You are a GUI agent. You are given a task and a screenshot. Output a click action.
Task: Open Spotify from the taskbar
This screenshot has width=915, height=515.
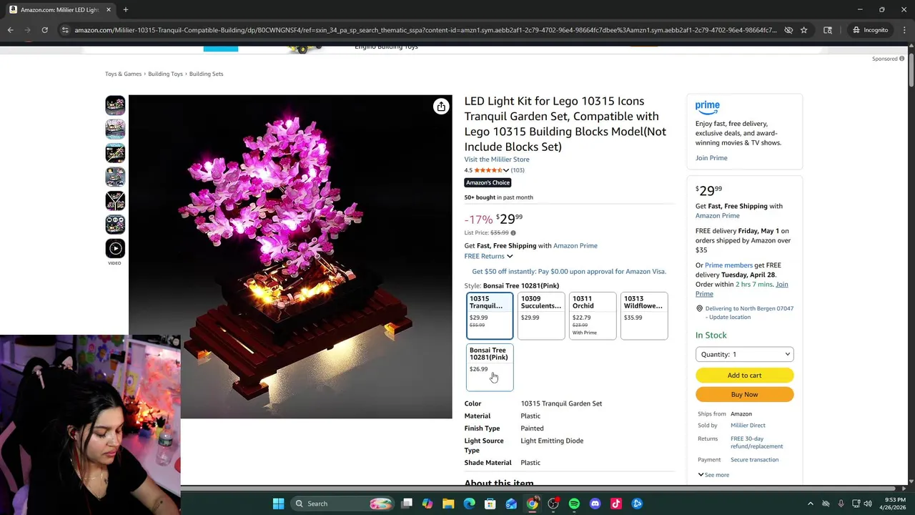click(x=574, y=504)
